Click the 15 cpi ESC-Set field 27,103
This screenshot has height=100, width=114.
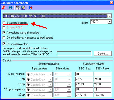pos(84,84)
